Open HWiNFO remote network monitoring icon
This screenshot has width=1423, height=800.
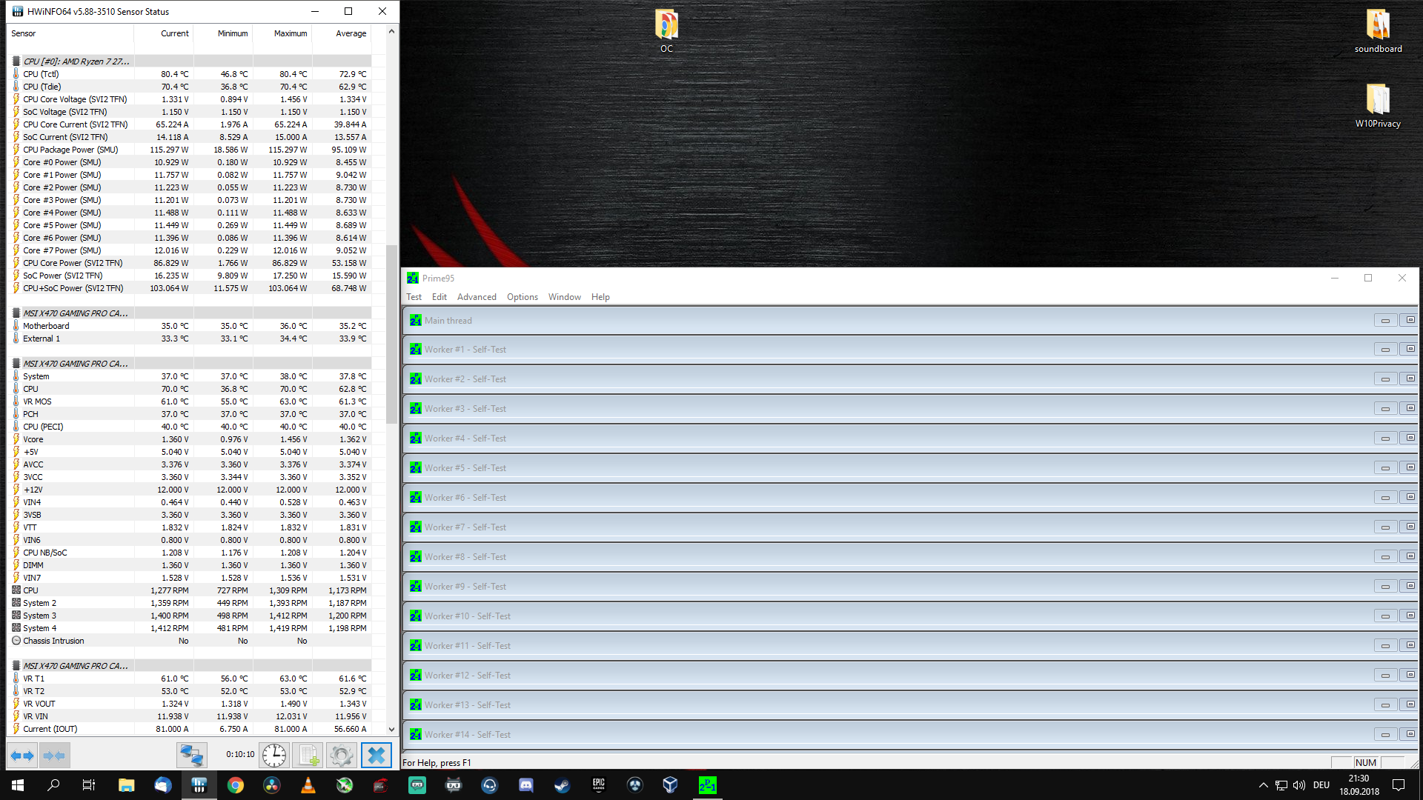(191, 756)
